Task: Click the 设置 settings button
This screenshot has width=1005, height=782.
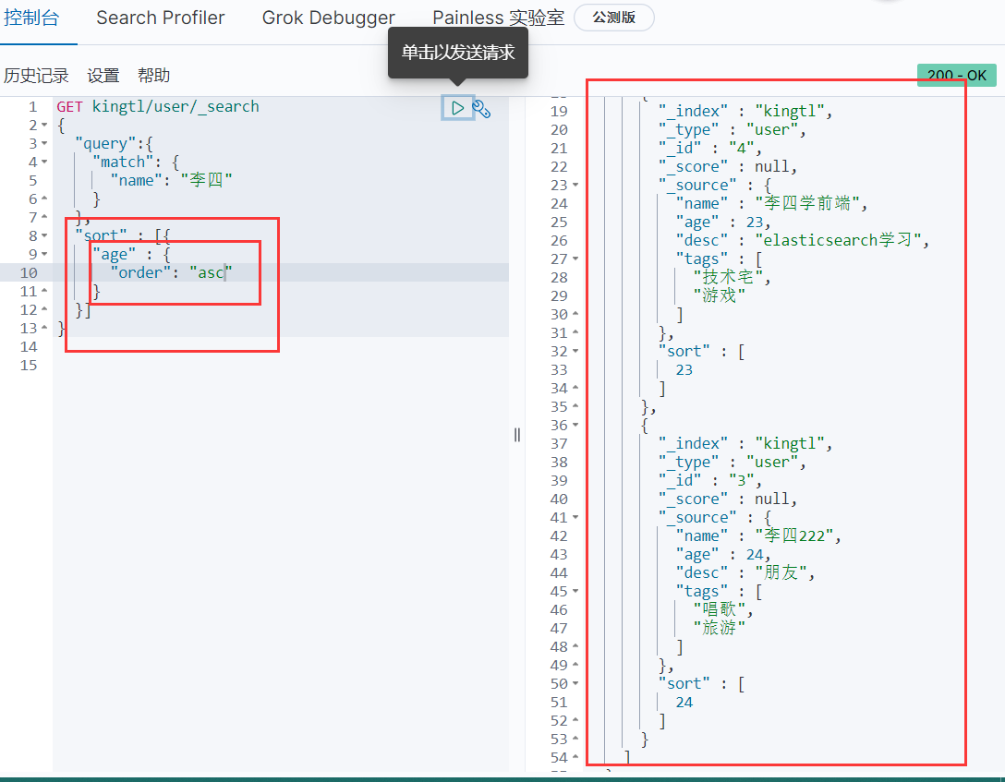Action: (x=103, y=76)
